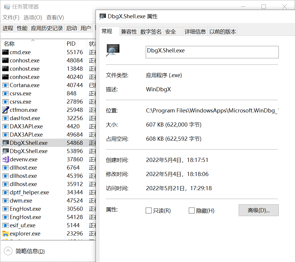
Task: Click the large WinDbg file icon in properties
Action: [113, 50]
